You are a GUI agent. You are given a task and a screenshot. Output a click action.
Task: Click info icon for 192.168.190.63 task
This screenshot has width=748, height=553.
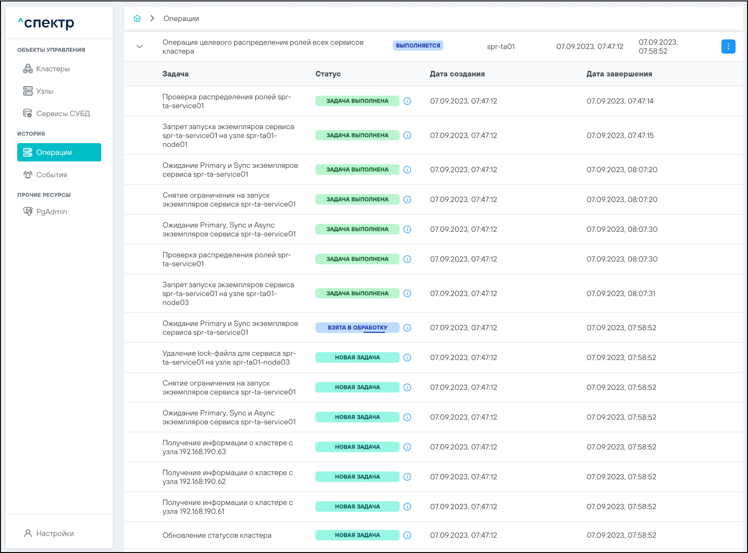coord(407,447)
